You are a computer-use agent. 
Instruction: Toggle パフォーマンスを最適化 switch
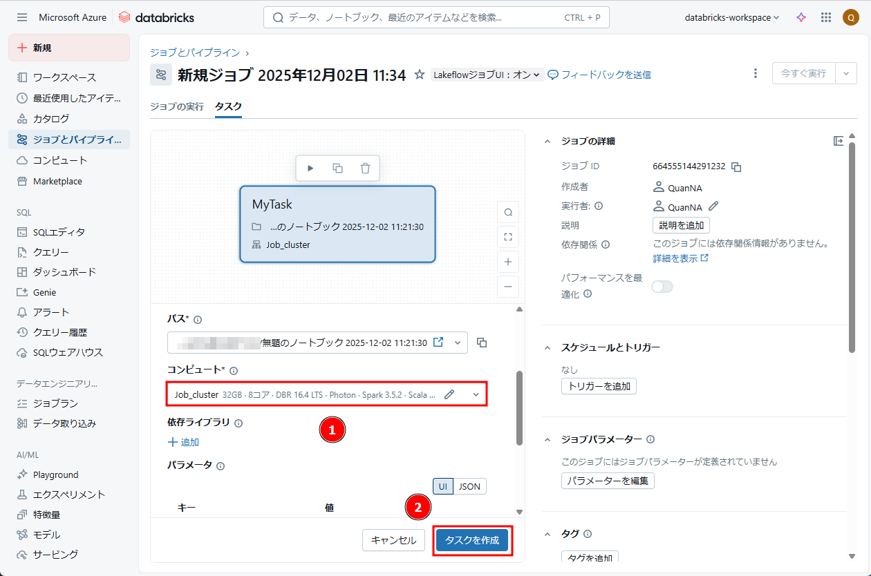(x=662, y=287)
